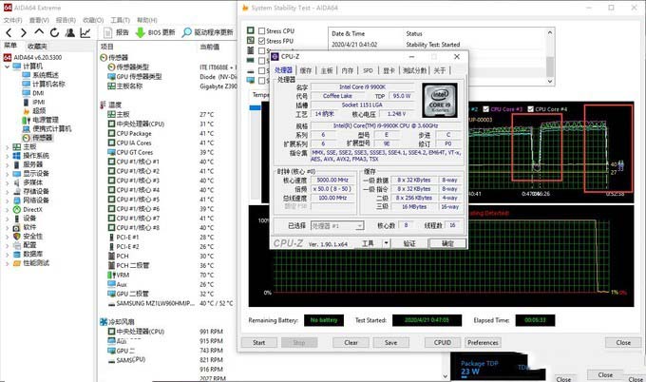Viewport: 646px width, 382px height.
Task: Open the 文件(F) menu
Action: 12,20
